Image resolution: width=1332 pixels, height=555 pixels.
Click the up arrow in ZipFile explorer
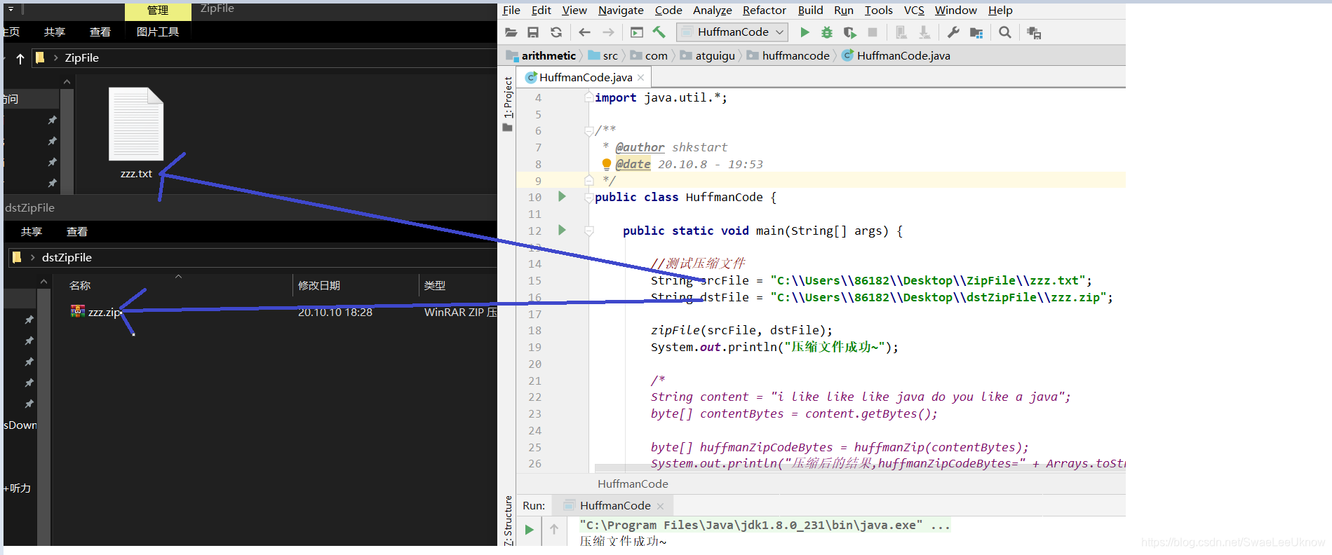pos(20,58)
